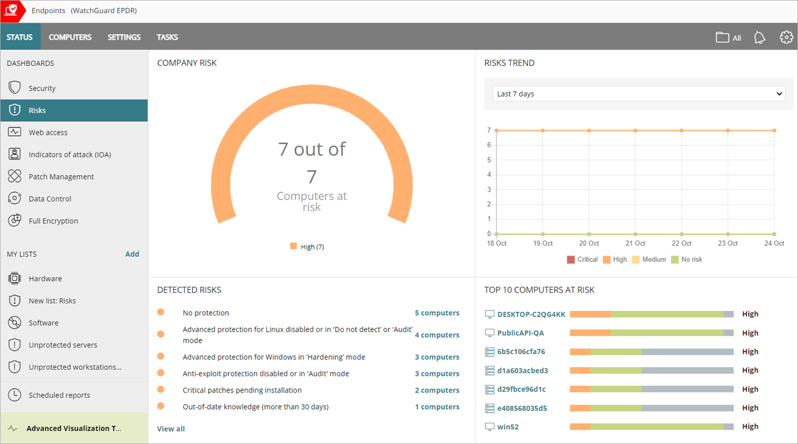The width and height of the screenshot is (798, 444).
Task: Click monitor icon next to win52
Action: (489, 427)
